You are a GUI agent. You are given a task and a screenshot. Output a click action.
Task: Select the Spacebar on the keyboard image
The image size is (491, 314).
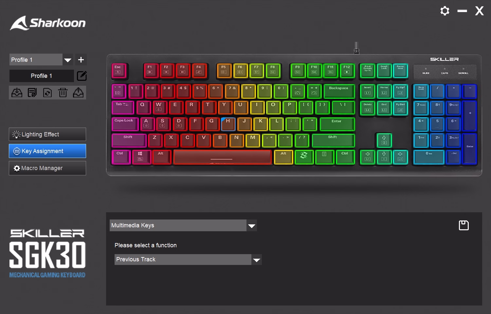pyautogui.click(x=223, y=157)
